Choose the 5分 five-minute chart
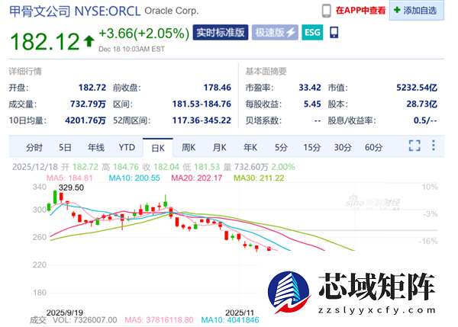The width and height of the screenshot is (458, 327). pyautogui.click(x=282, y=146)
